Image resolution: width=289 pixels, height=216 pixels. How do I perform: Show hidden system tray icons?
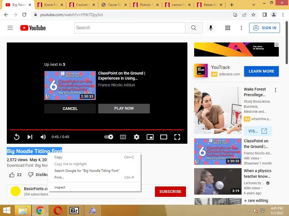click(x=249, y=211)
